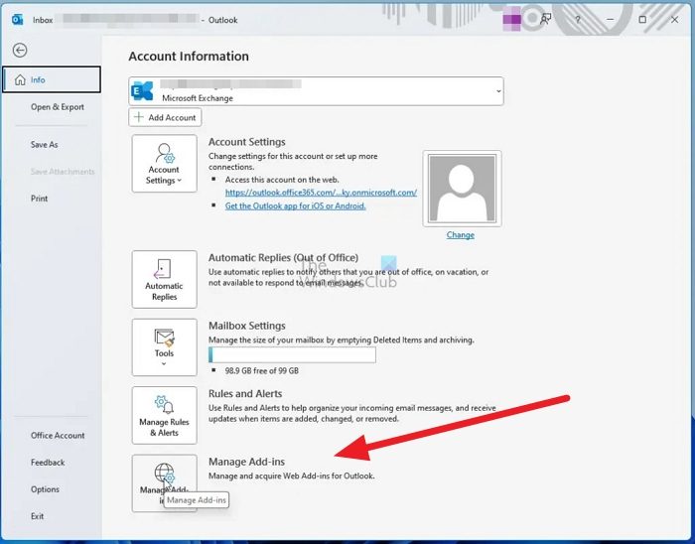Click Automatic Replies icon button
This screenshot has height=544, width=695.
click(164, 279)
